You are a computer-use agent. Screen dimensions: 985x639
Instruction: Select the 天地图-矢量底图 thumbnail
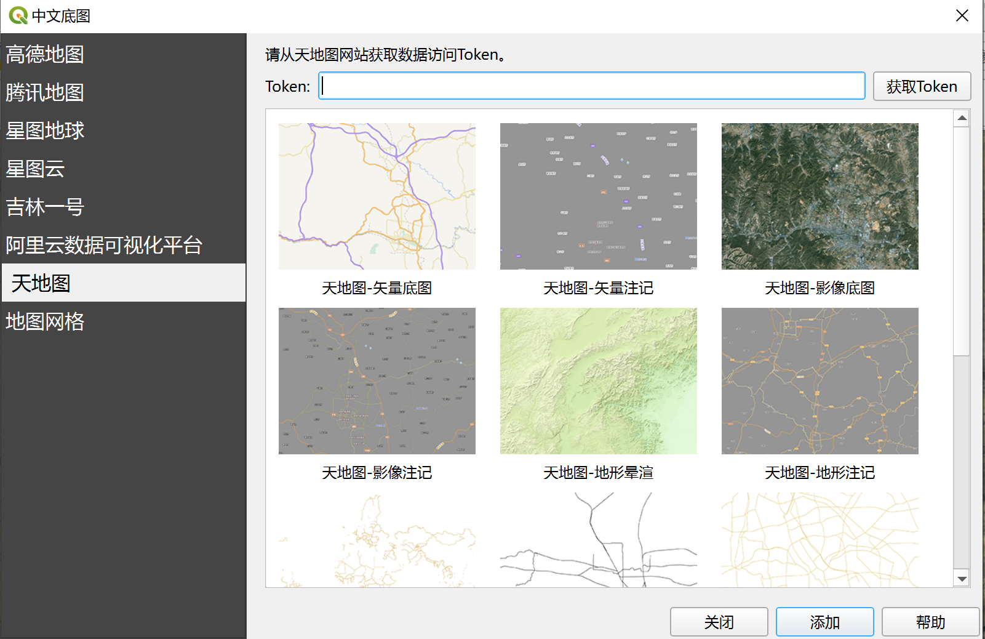[377, 196]
